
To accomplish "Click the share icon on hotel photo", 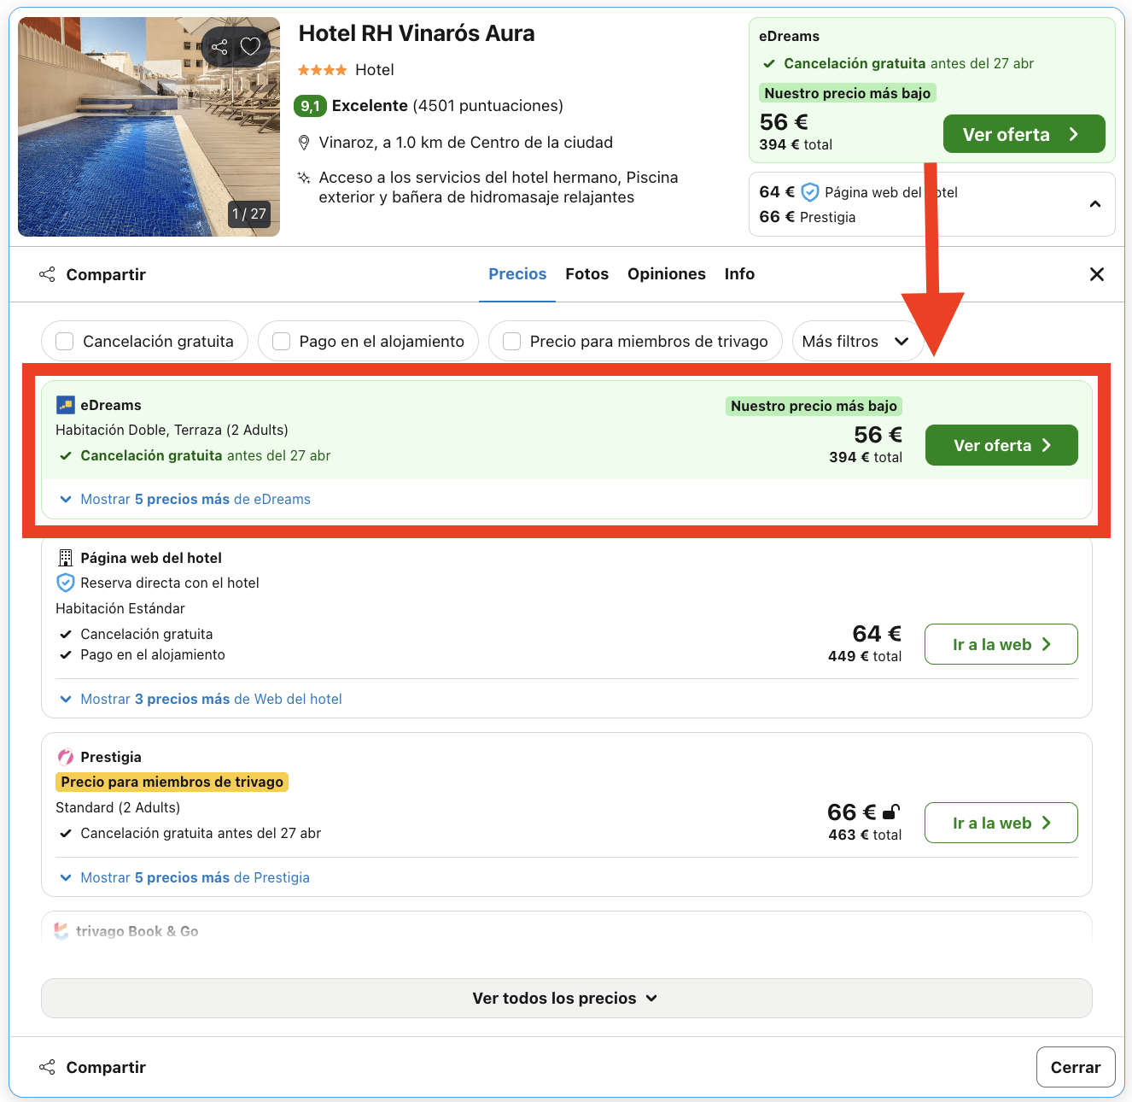I will coord(219,46).
